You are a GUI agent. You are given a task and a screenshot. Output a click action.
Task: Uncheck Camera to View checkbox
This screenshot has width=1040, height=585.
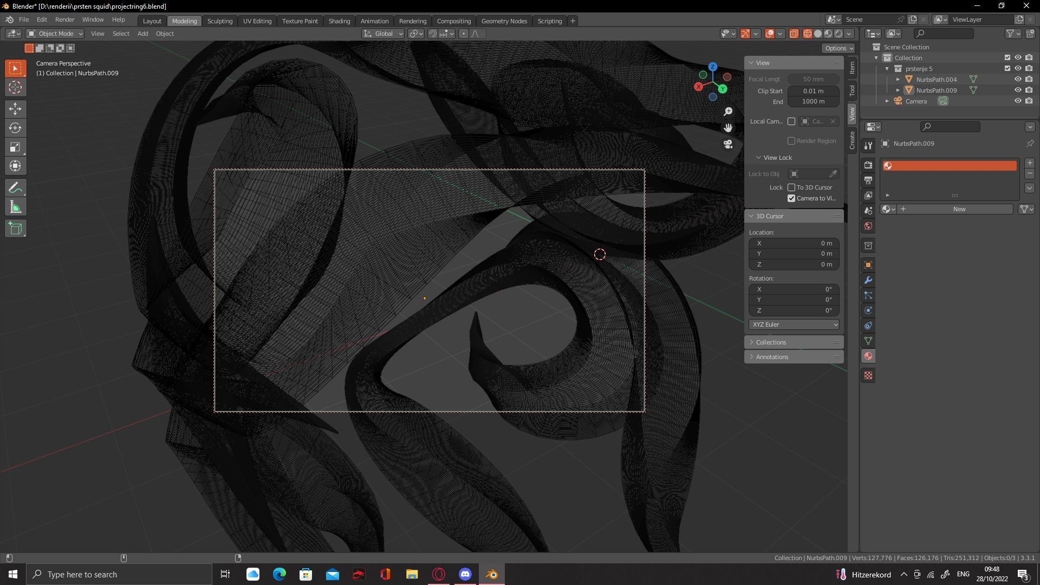[791, 198]
